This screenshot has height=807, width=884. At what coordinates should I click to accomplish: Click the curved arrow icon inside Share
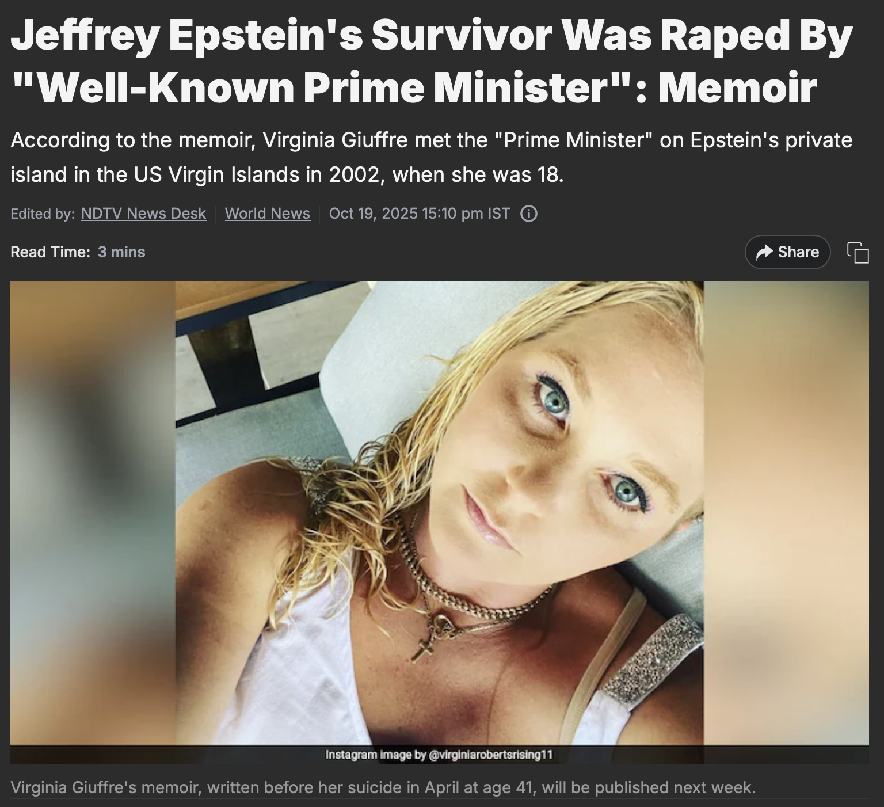pyautogui.click(x=764, y=252)
